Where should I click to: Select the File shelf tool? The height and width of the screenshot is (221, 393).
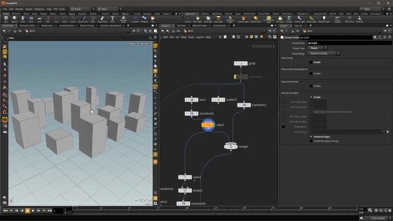(153, 19)
